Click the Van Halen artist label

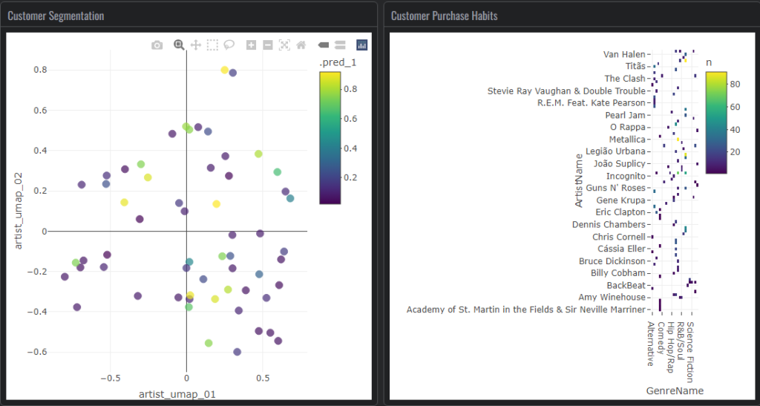(x=624, y=54)
